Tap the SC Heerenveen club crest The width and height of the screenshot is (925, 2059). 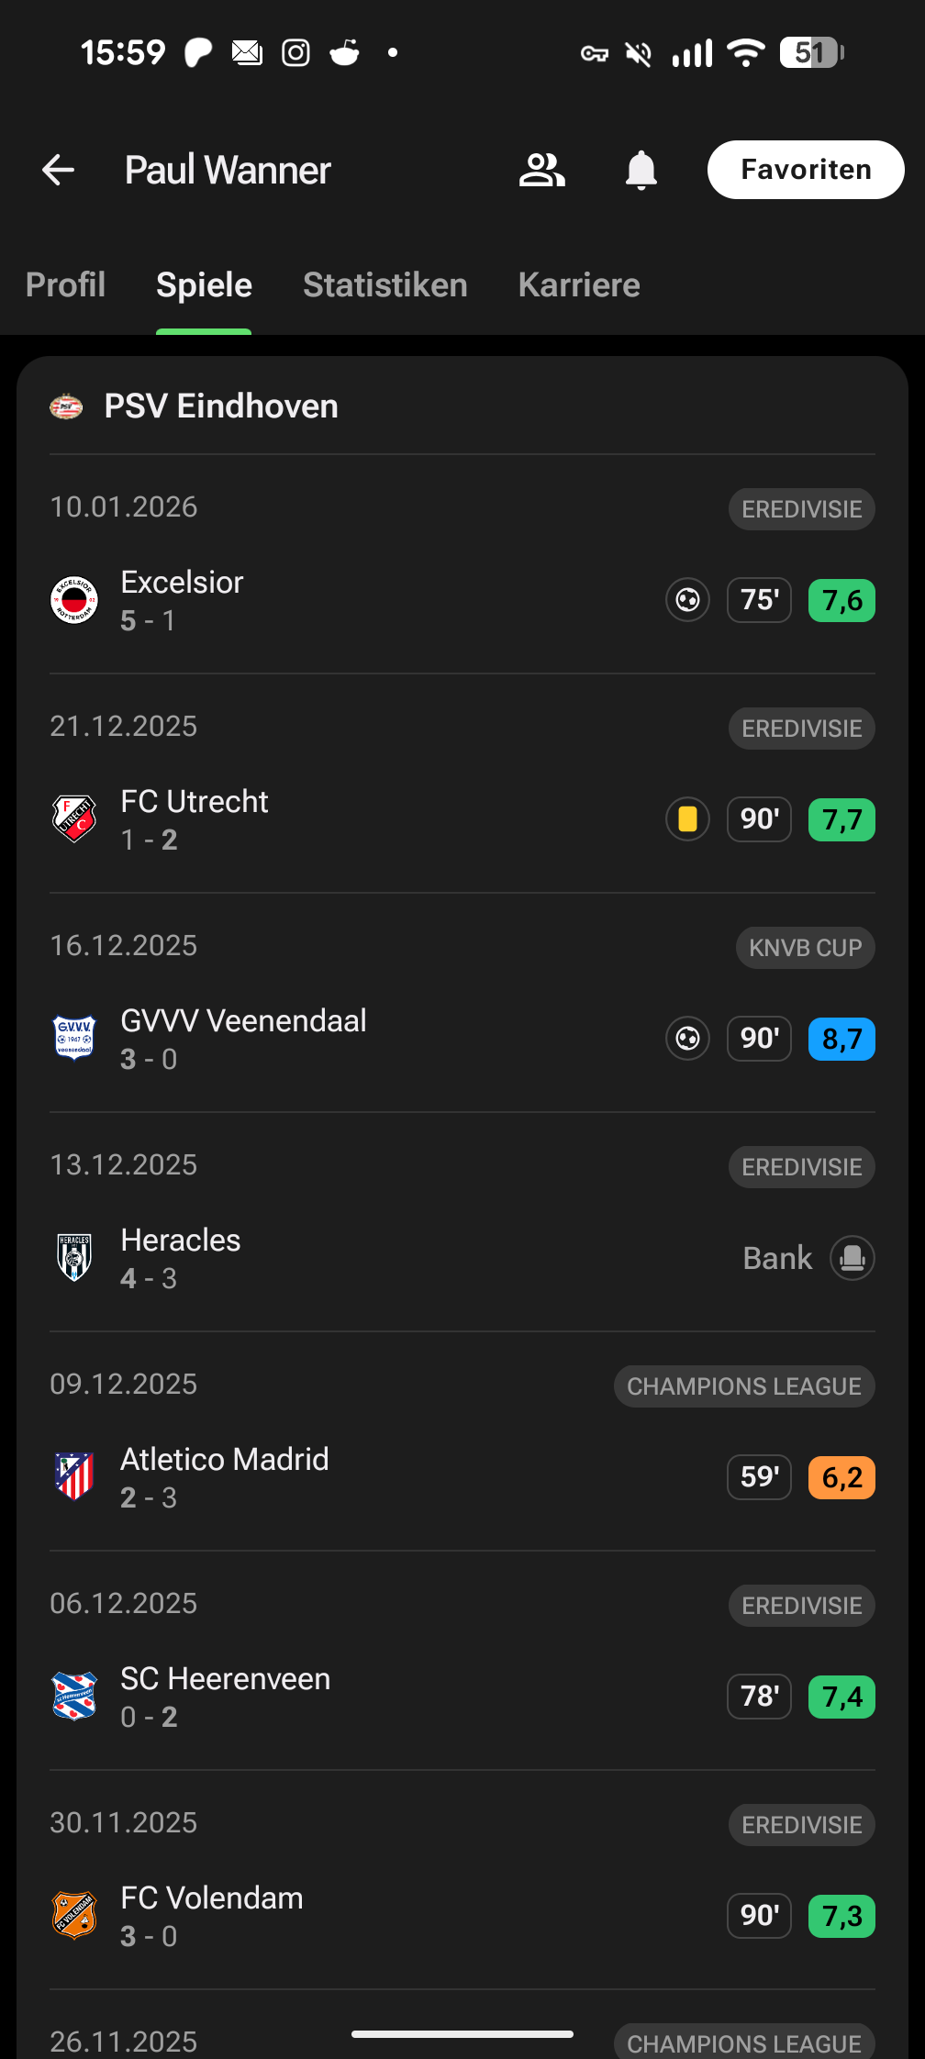pos(74,1697)
